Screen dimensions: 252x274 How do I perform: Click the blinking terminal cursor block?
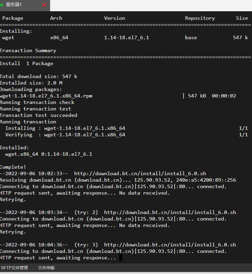point(121,258)
